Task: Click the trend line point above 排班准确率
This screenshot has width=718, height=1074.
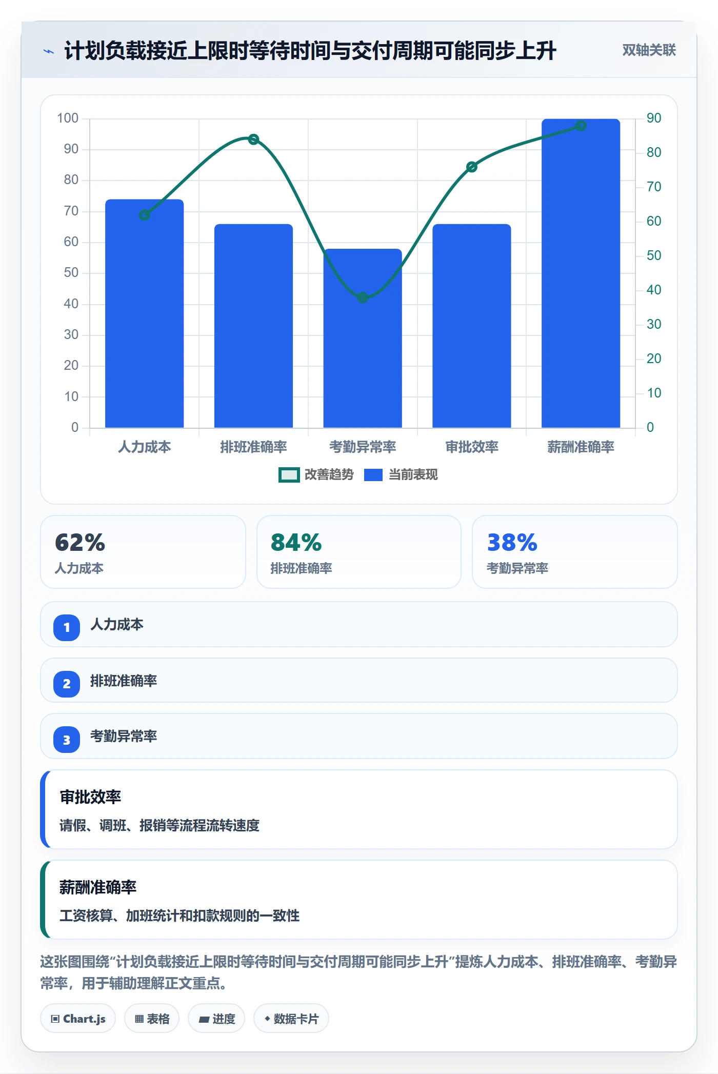Action: click(253, 139)
